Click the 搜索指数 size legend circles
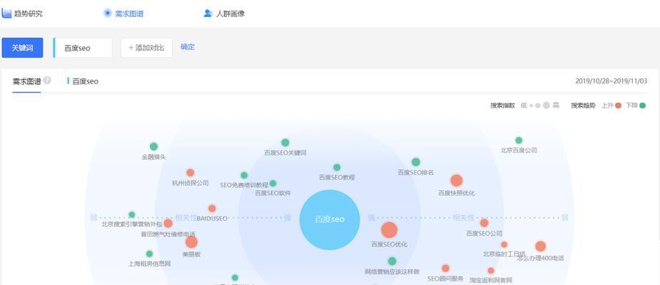 pos(539,105)
